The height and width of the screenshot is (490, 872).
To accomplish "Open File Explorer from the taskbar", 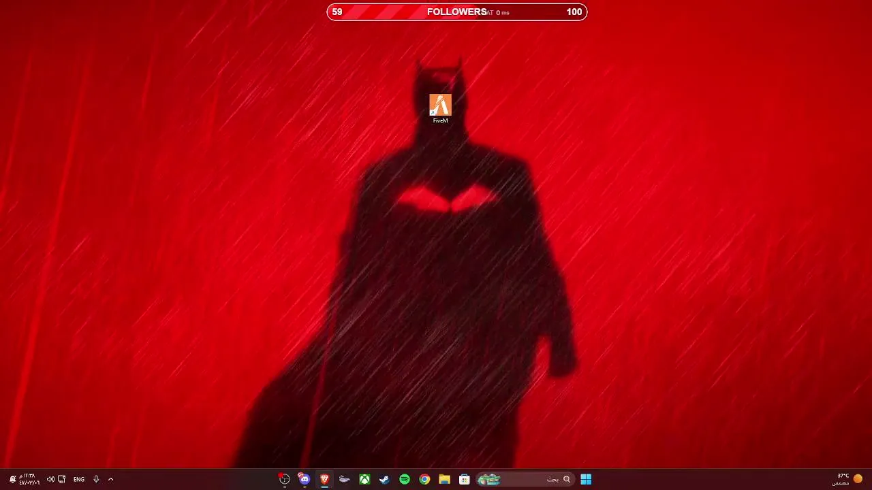I will pos(444,479).
